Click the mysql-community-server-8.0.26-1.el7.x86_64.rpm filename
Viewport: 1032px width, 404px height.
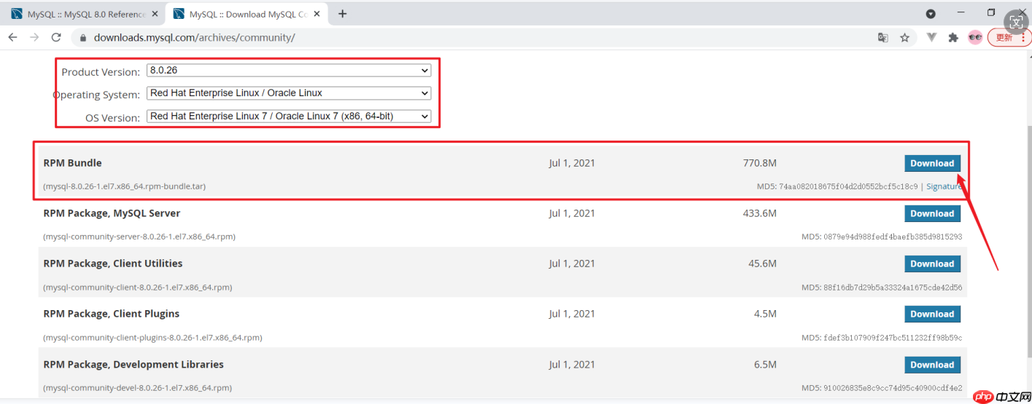(x=139, y=237)
